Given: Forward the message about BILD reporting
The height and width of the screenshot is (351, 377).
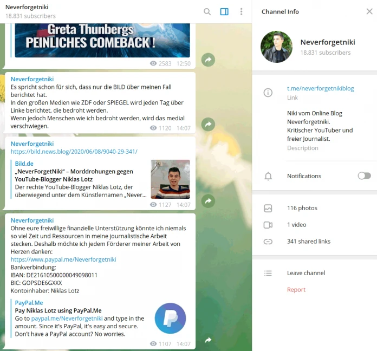Looking at the screenshot, I should click(208, 124).
